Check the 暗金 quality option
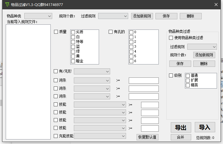This screenshot has height=144, width=223. pyautogui.click(x=73, y=61)
